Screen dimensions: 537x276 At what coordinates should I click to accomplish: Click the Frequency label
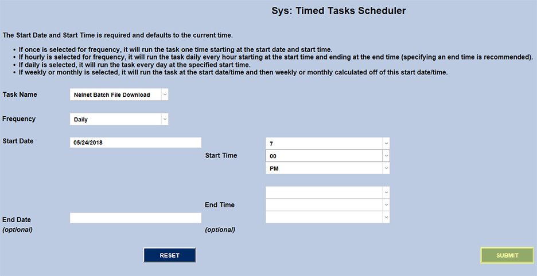pos(19,119)
